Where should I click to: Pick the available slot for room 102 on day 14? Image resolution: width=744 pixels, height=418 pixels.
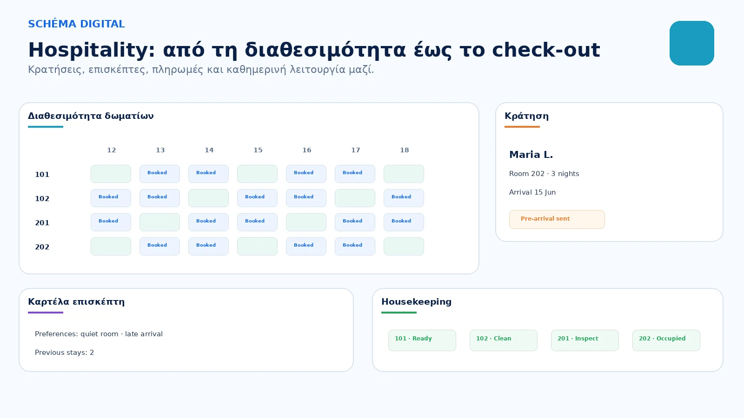[208, 198]
